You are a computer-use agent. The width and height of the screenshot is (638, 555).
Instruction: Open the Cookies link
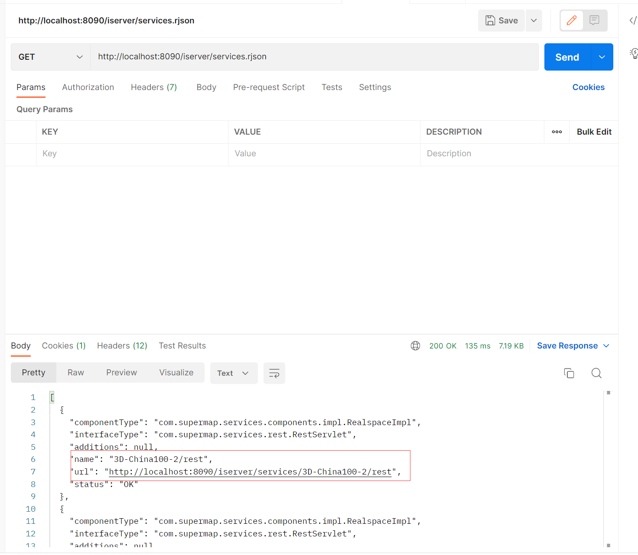[588, 87]
